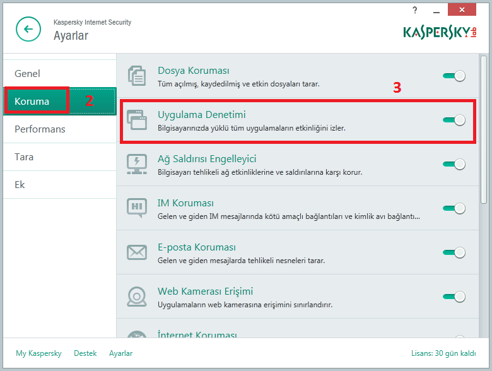Click 'Gelen ve giden mesajlarda tehlikeli nesneleri tarar.' text

click(x=241, y=261)
